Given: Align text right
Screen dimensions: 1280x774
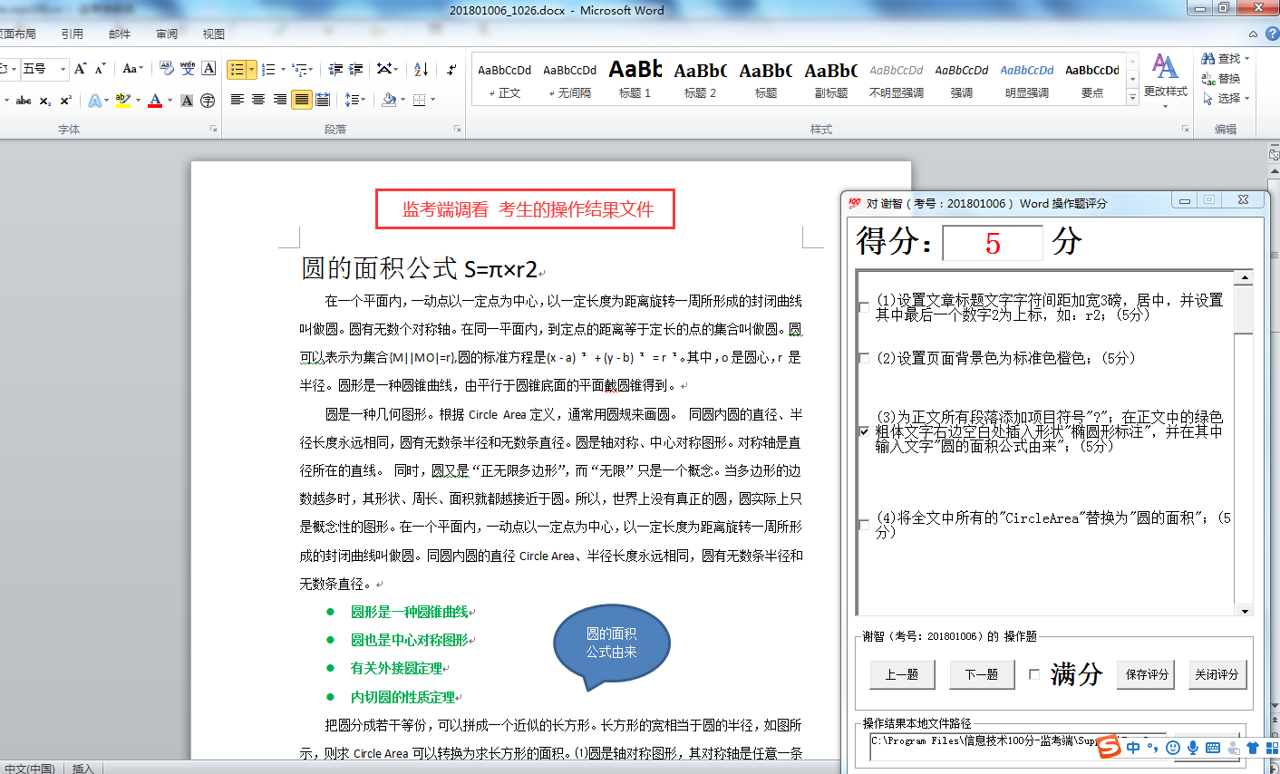Looking at the screenshot, I should [280, 100].
